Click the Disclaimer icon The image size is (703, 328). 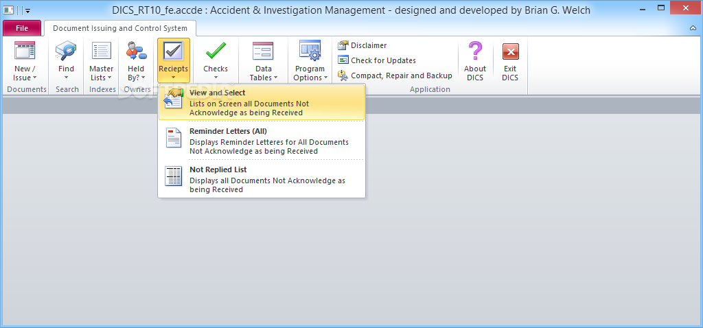(x=343, y=45)
